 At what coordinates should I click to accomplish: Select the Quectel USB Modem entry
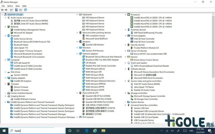tap(95, 45)
